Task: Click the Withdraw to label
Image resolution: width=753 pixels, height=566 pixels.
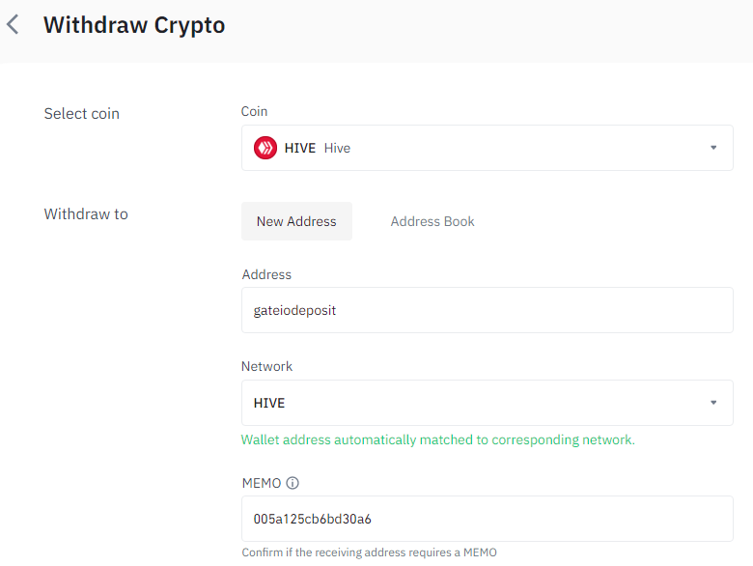Action: [x=86, y=213]
